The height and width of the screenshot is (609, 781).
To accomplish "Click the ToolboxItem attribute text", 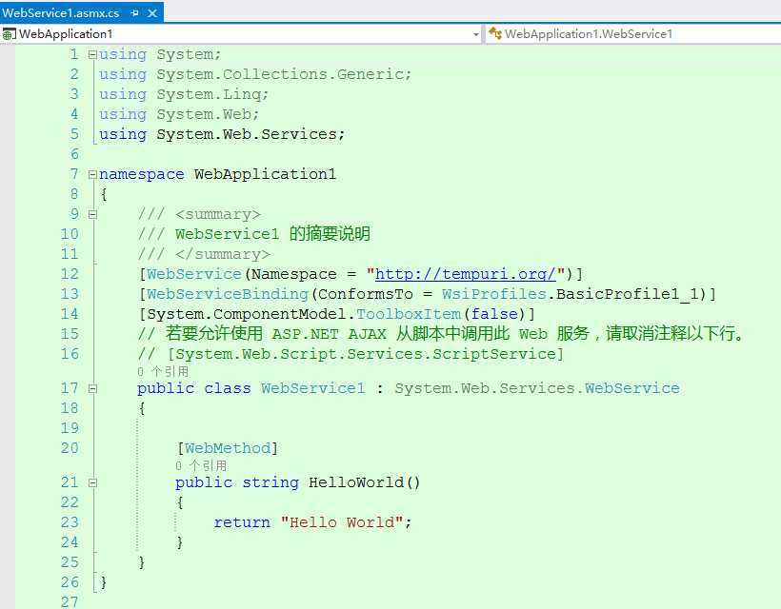I will [x=409, y=314].
